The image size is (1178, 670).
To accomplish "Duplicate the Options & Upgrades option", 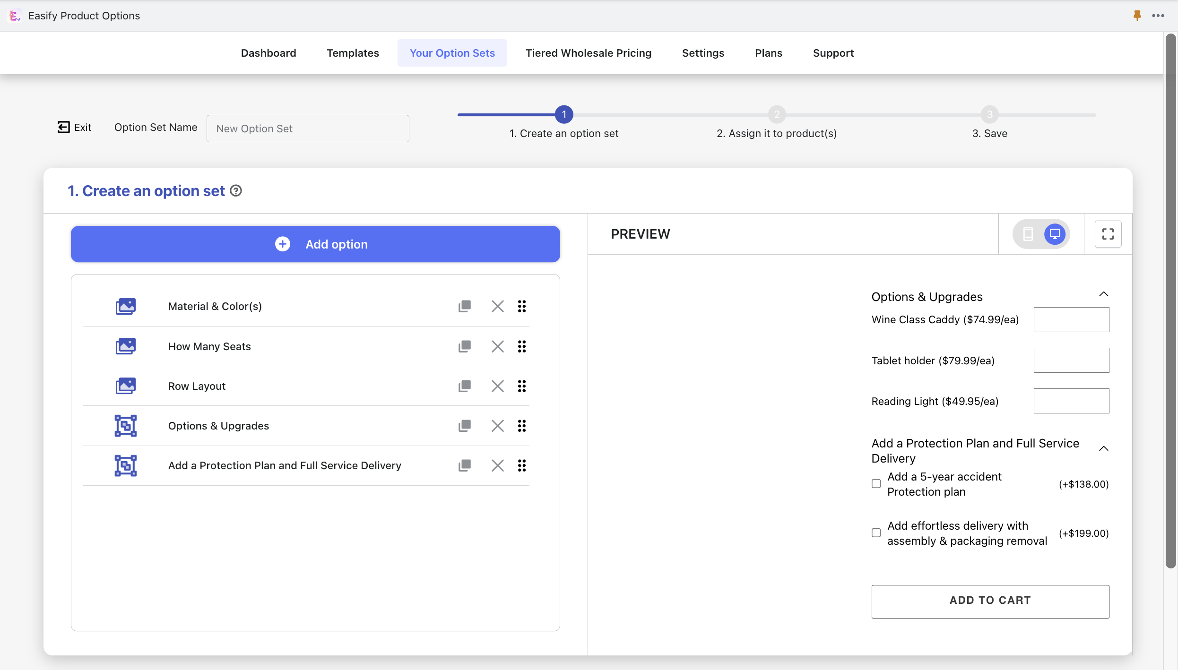I will [x=464, y=426].
